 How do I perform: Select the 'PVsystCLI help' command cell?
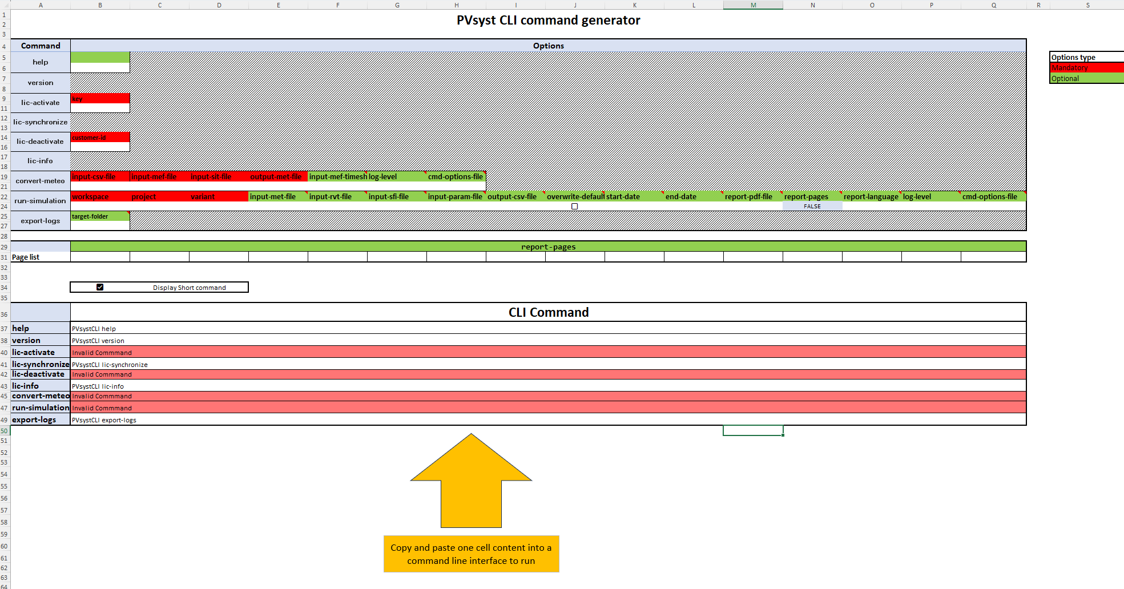(548, 328)
